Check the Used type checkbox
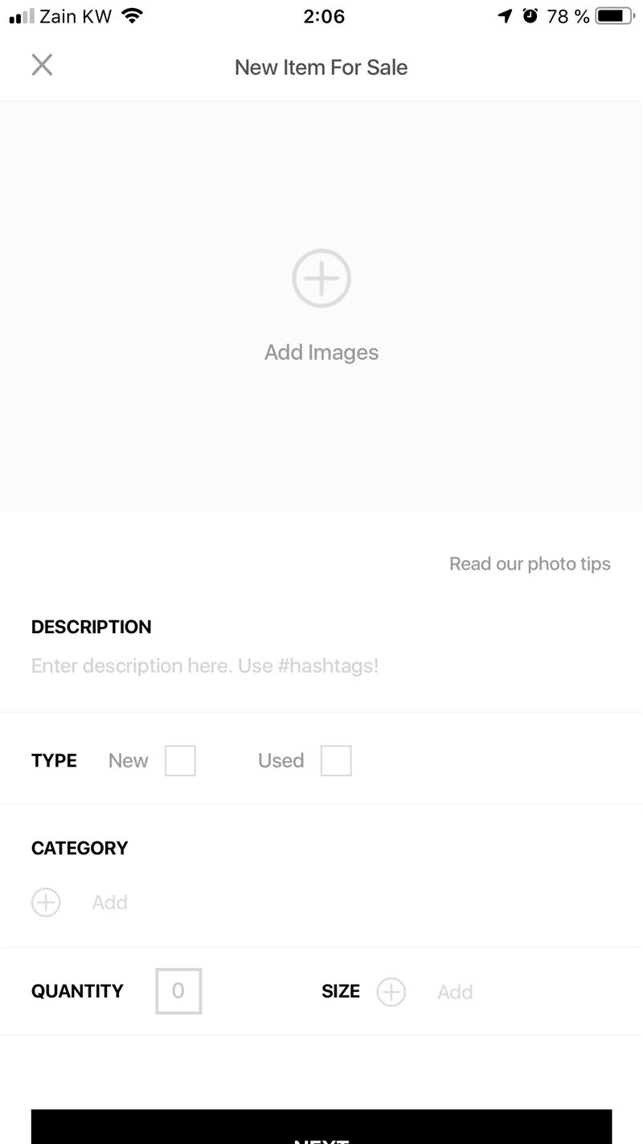643x1144 pixels. (x=336, y=760)
